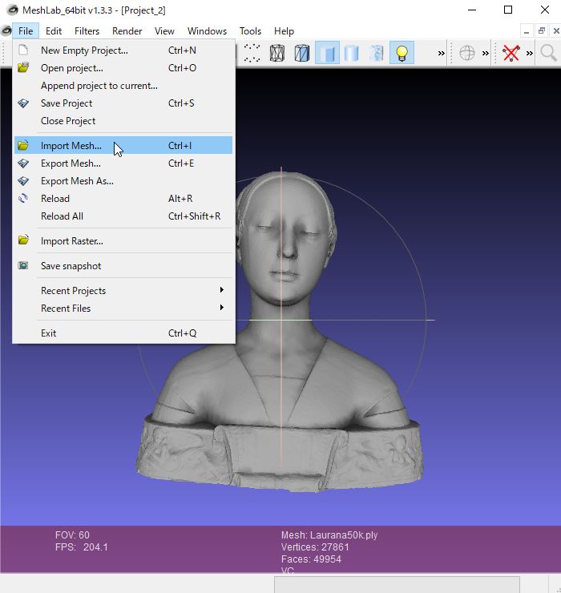Open the Filters menu

(x=87, y=31)
